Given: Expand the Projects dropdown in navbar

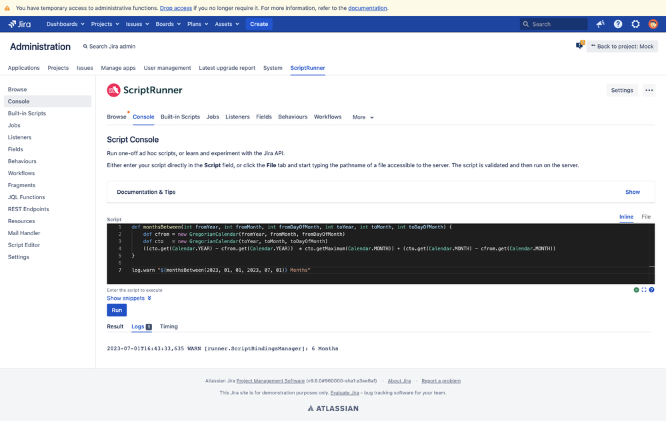Looking at the screenshot, I should (x=105, y=24).
